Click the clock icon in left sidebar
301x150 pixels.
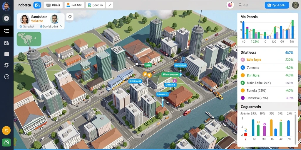click(6, 77)
